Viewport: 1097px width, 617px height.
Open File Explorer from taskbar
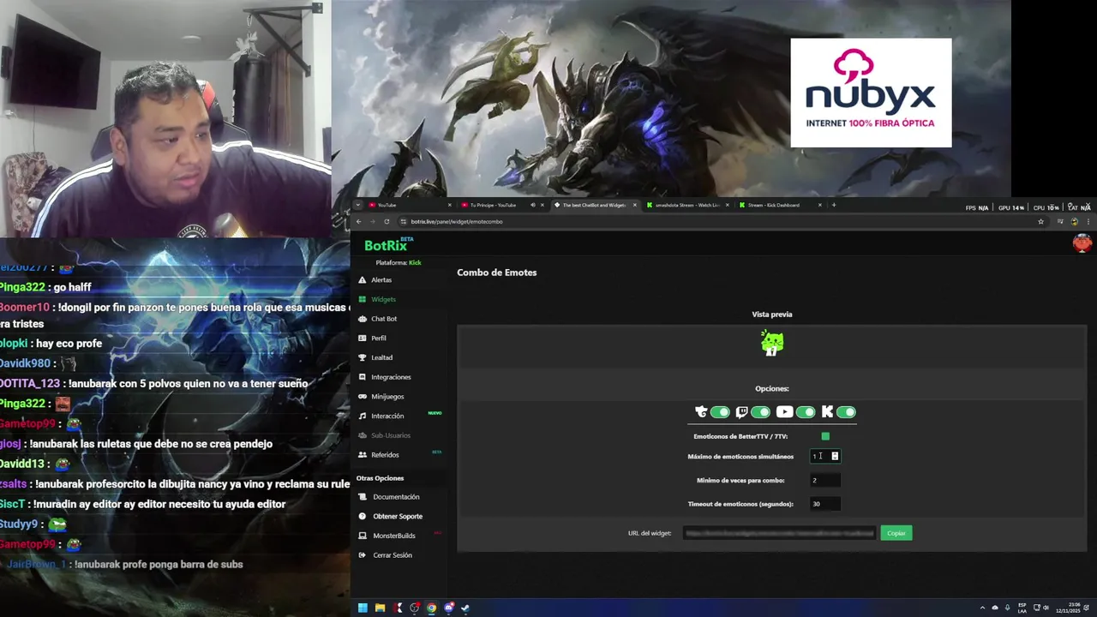click(x=380, y=608)
